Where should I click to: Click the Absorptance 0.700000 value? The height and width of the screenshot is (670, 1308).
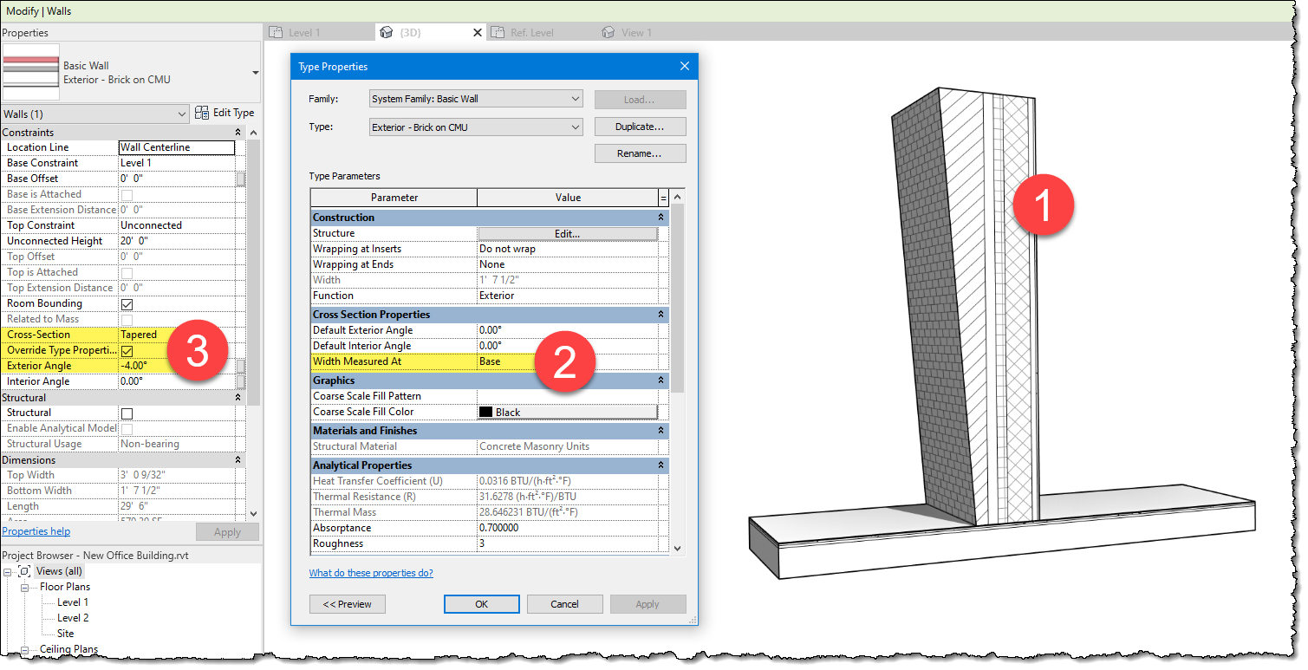point(568,528)
